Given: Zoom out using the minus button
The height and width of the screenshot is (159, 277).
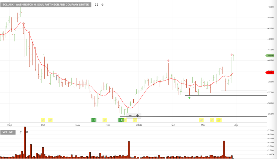Looking at the screenshot, I should (130, 116).
